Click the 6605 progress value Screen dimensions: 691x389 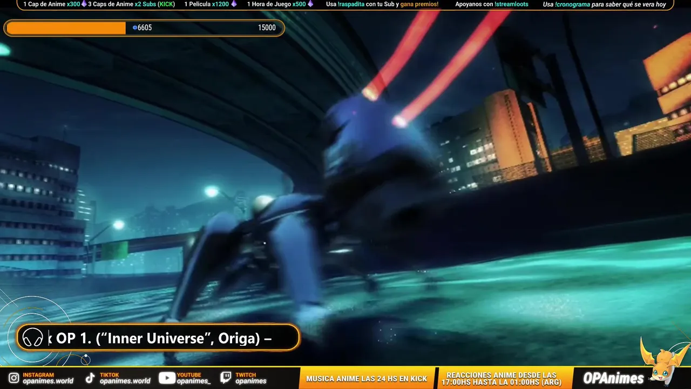[x=145, y=28]
